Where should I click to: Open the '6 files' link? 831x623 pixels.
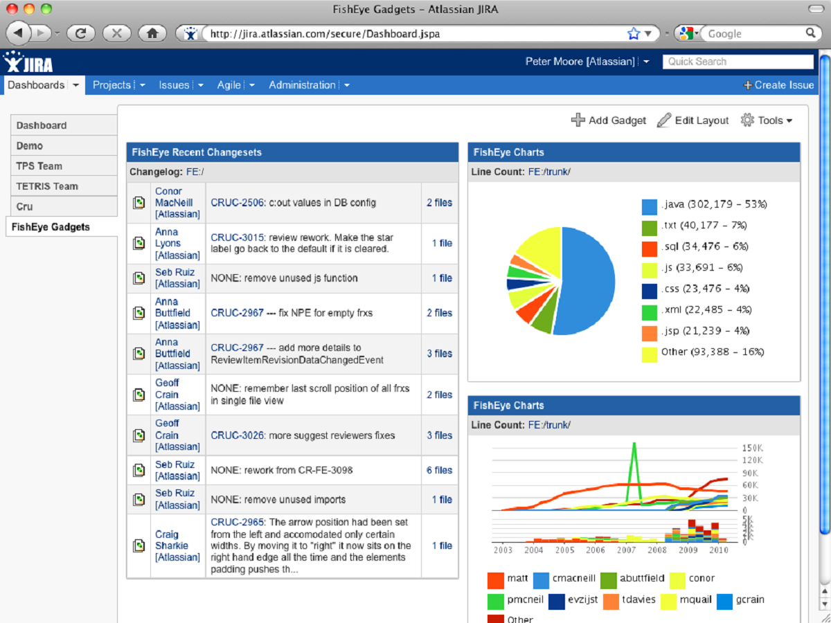tap(439, 470)
